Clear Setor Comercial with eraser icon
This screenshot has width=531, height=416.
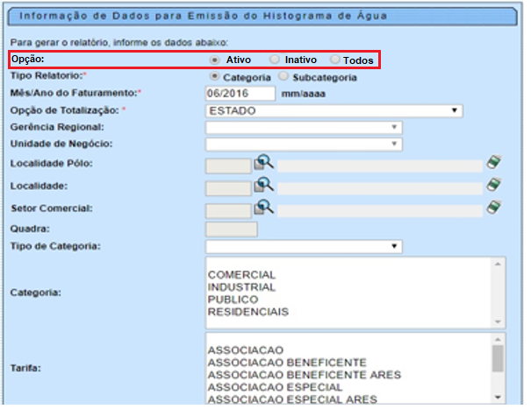(496, 208)
